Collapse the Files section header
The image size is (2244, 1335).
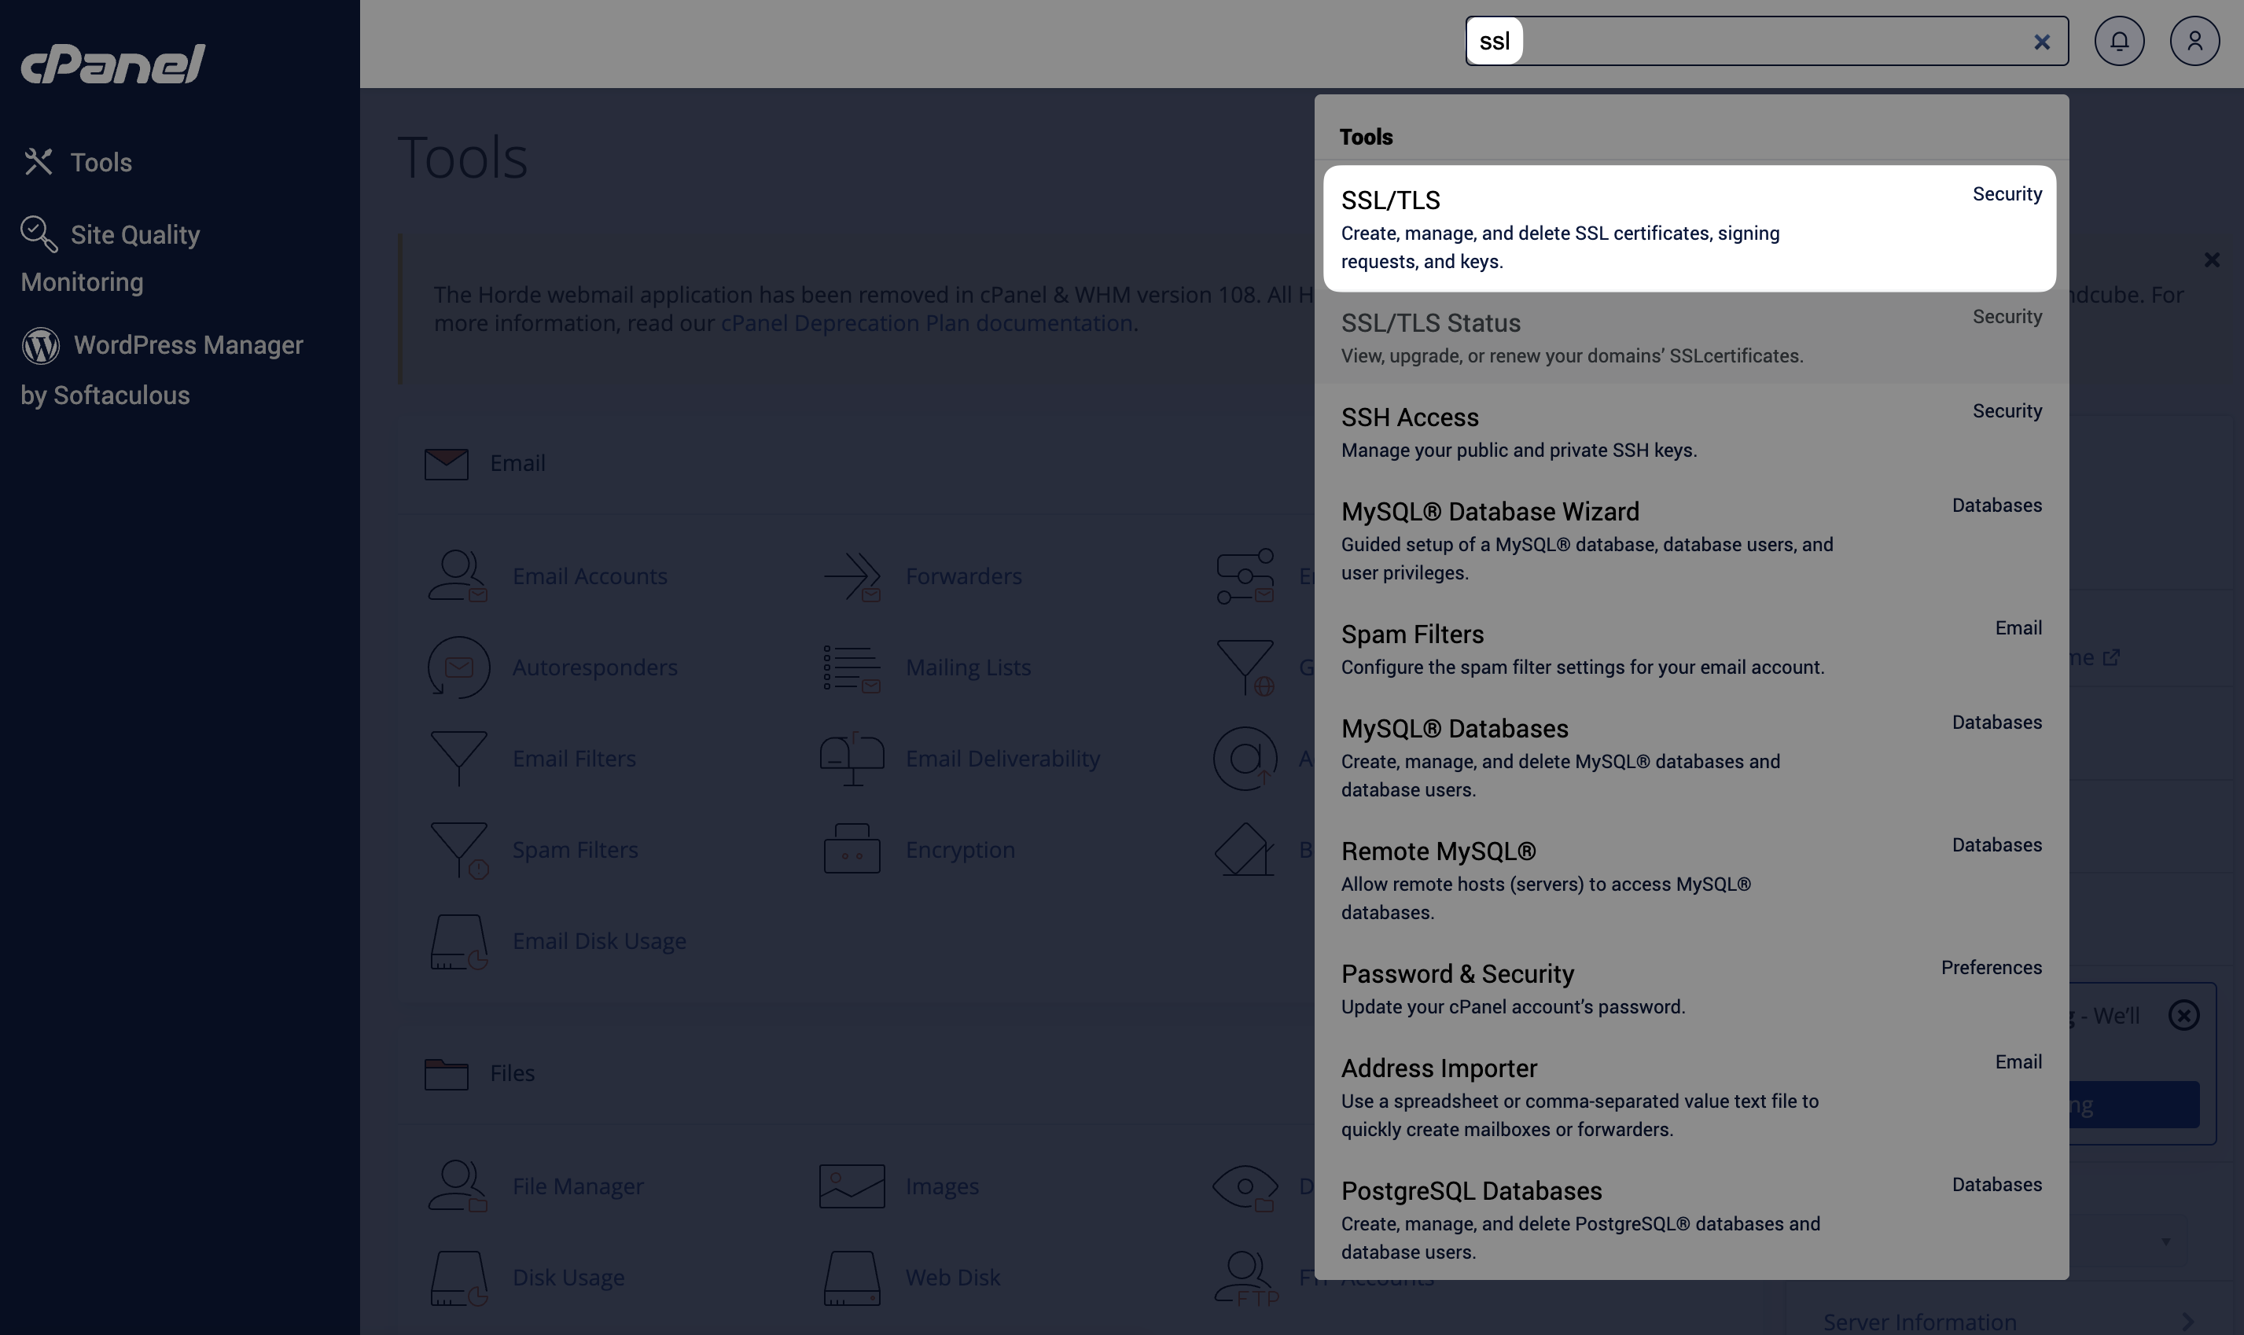512,1073
